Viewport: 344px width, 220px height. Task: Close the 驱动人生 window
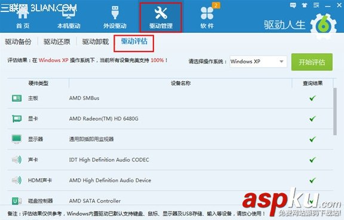(339, 5)
